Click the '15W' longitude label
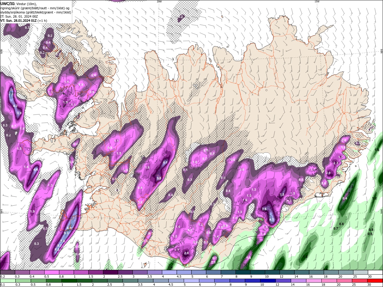 (317, 1)
